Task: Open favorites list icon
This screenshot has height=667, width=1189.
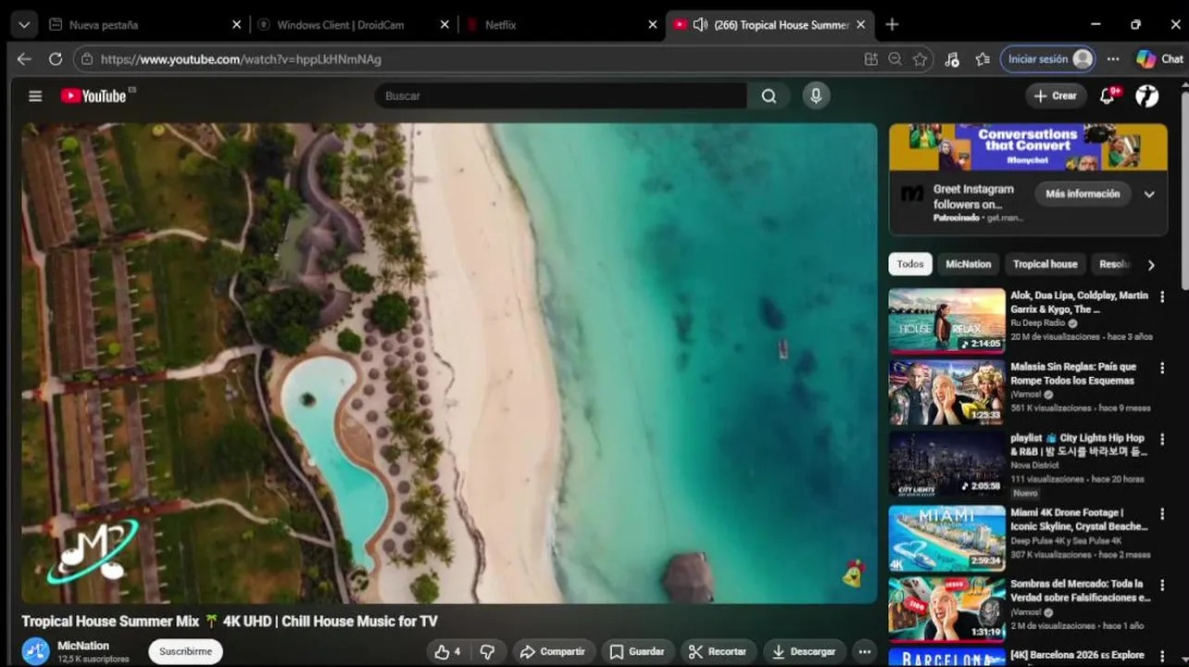Action: click(982, 59)
